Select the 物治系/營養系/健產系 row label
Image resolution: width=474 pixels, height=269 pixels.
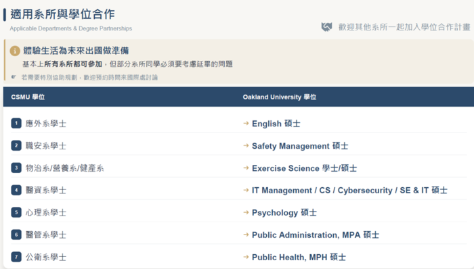(65, 168)
